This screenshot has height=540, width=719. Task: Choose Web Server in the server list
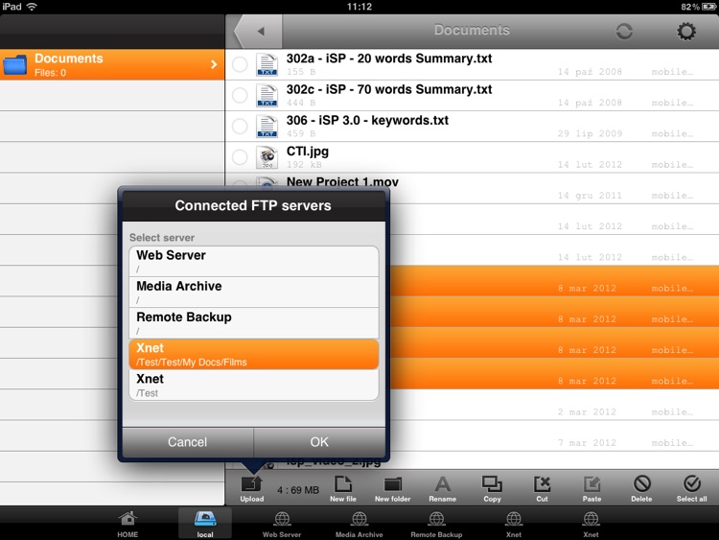point(254,262)
